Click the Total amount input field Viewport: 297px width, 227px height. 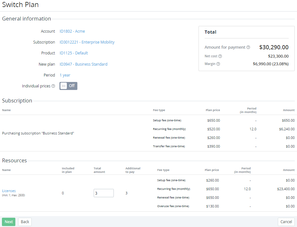pyautogui.click(x=104, y=193)
